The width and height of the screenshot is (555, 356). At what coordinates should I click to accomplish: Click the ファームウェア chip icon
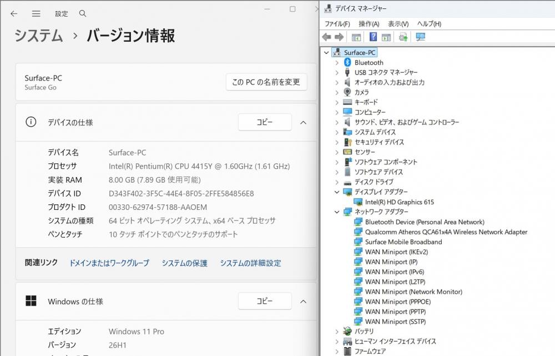[x=347, y=351]
